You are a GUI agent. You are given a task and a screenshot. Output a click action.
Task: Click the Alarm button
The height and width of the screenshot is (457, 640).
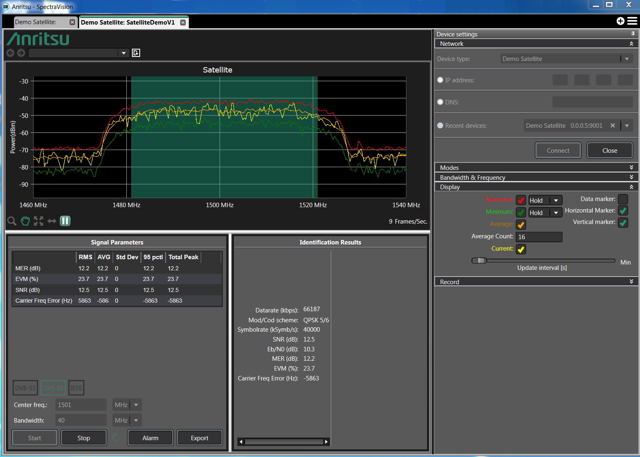[150, 438]
